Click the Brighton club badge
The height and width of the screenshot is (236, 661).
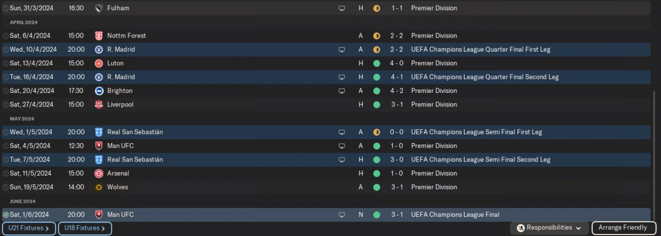[99, 91]
